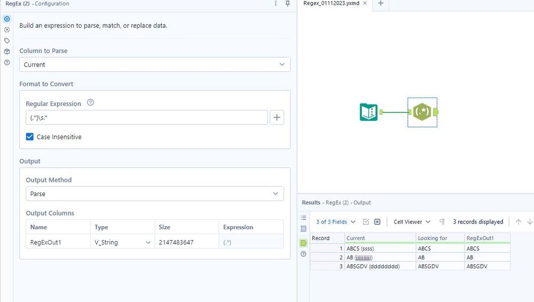This screenshot has width=534, height=302.
Task: Switch to the Regex_01112023.yxmd tab
Action: 331,3
